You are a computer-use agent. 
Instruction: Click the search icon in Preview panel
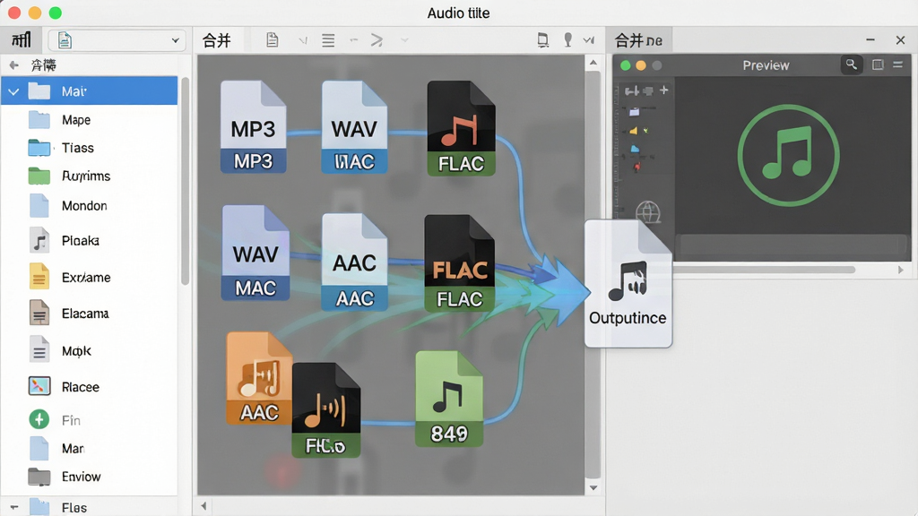[x=852, y=64]
